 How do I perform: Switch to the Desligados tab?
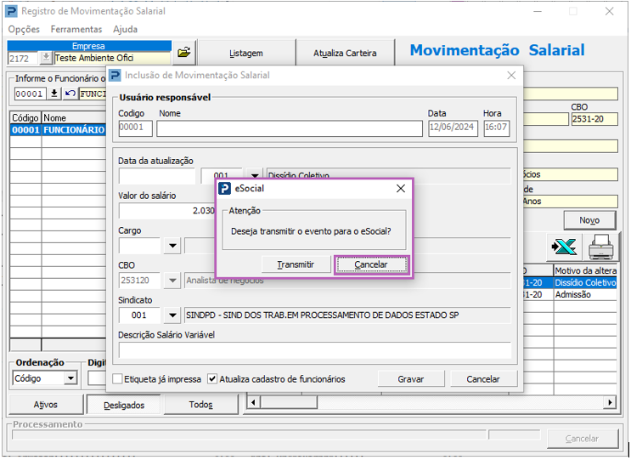point(124,405)
